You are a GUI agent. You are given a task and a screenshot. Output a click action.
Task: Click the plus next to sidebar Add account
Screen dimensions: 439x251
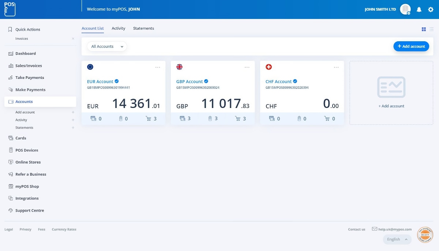pos(73,112)
